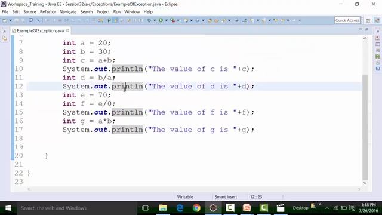Open the Refactor menu
The height and width of the screenshot is (215, 382).
coord(48,12)
